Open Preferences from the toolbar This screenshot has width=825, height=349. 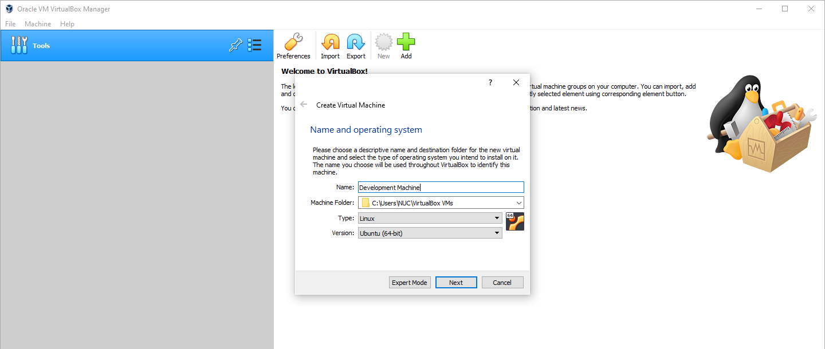tap(293, 46)
